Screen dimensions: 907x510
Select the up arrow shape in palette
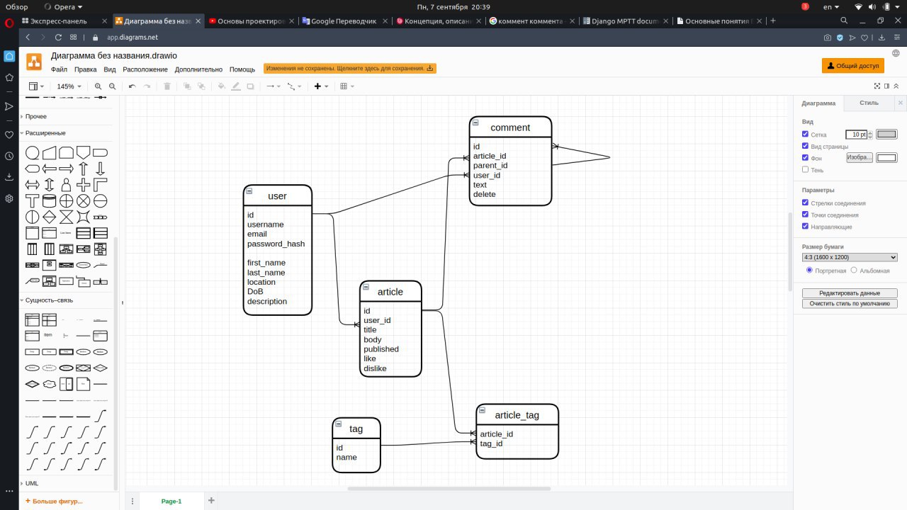[83, 169]
